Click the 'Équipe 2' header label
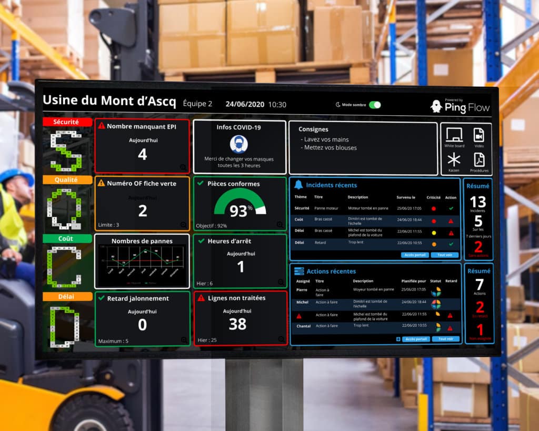The image size is (539, 431). click(198, 104)
